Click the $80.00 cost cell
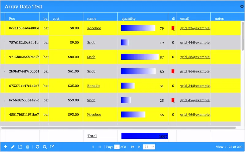The image size is (245, 152). point(66,57)
